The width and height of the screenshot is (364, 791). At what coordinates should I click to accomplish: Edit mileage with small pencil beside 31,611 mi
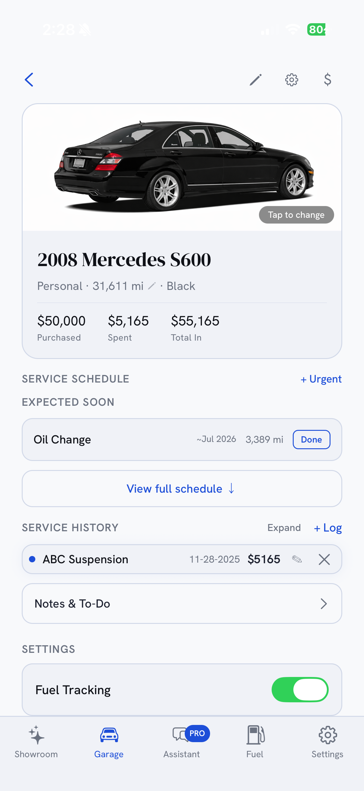(152, 286)
